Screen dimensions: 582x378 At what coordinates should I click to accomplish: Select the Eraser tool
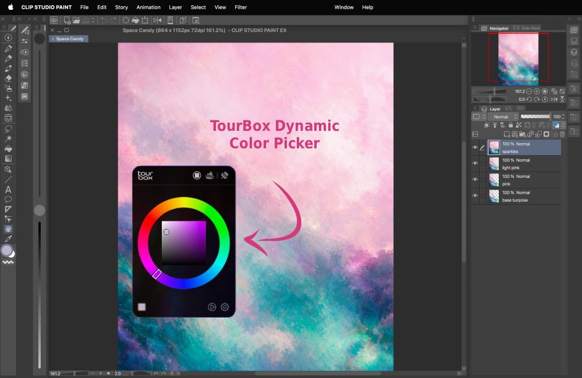pos(8,79)
